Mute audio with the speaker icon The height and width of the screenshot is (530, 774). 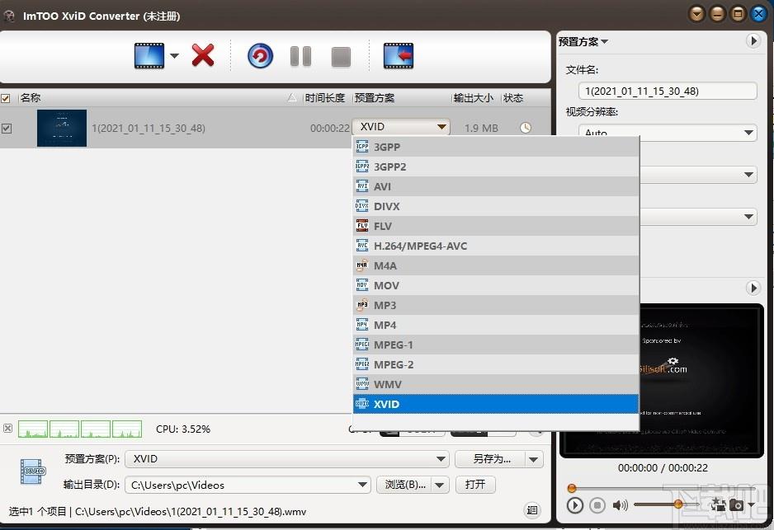620,504
